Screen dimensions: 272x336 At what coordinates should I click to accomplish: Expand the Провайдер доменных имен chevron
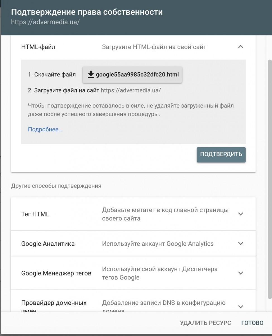(240, 306)
